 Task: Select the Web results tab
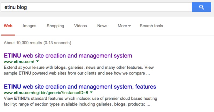[8, 26]
